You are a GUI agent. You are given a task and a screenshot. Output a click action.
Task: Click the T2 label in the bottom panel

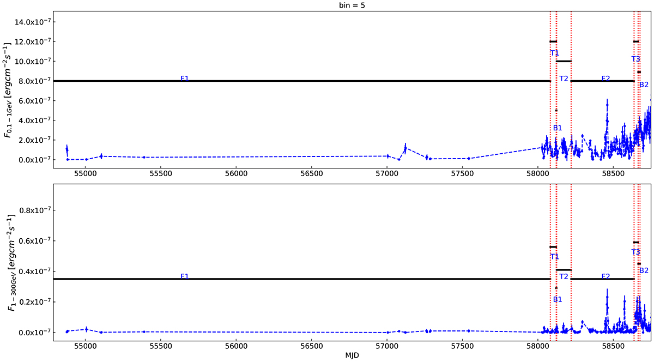point(564,277)
